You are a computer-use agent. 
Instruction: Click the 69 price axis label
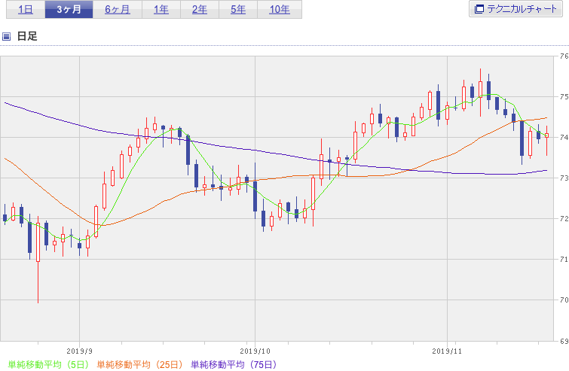click(564, 341)
